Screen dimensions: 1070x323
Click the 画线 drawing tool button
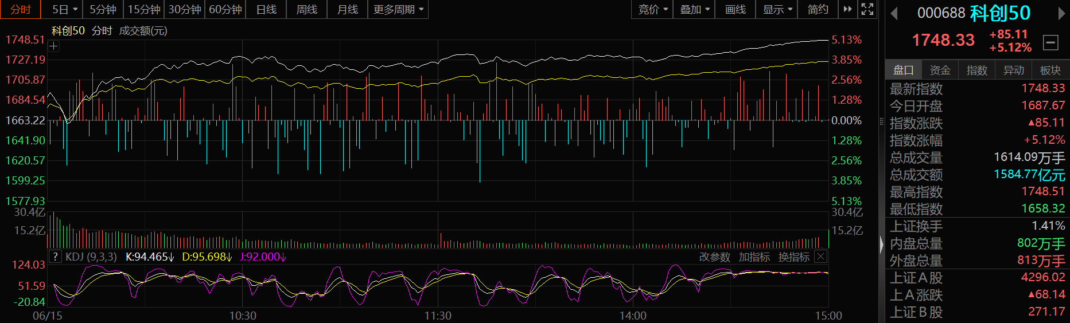735,9
